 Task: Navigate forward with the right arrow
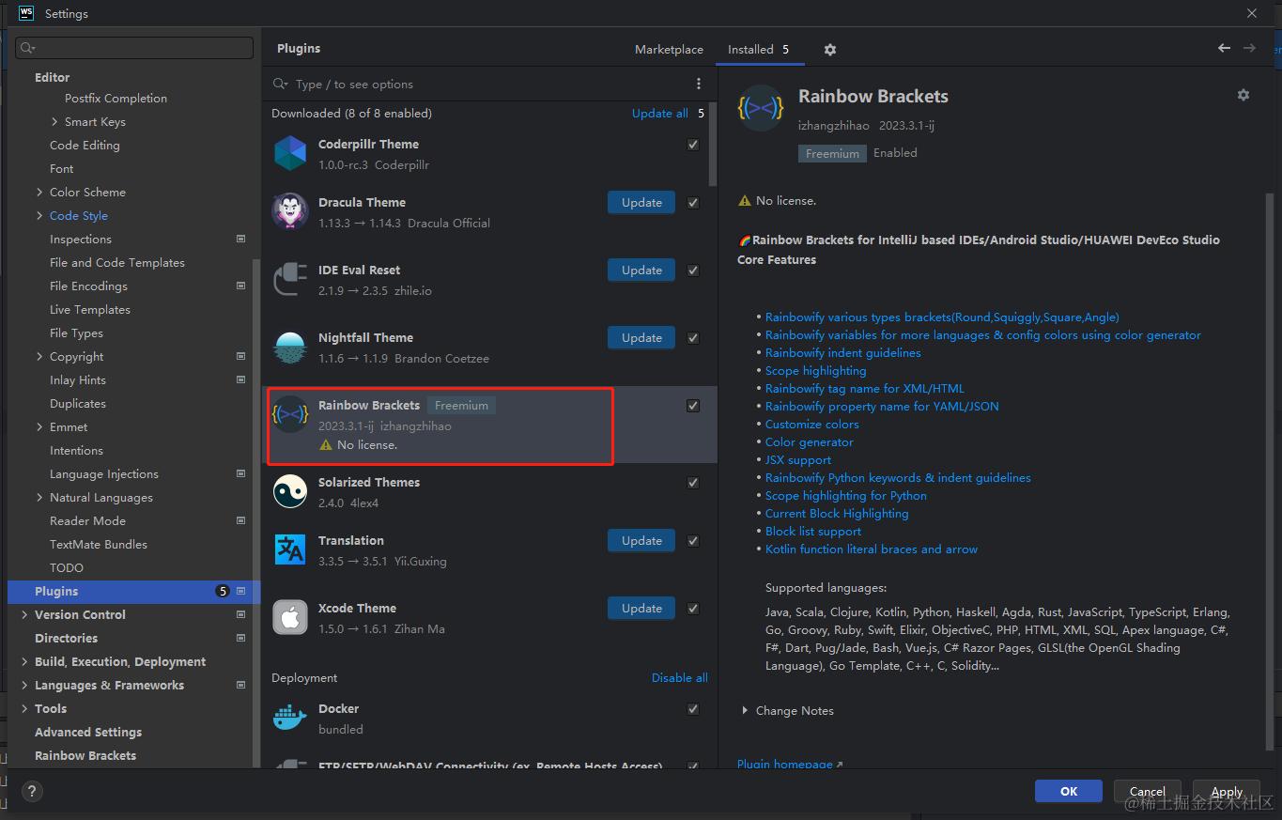point(1249,48)
